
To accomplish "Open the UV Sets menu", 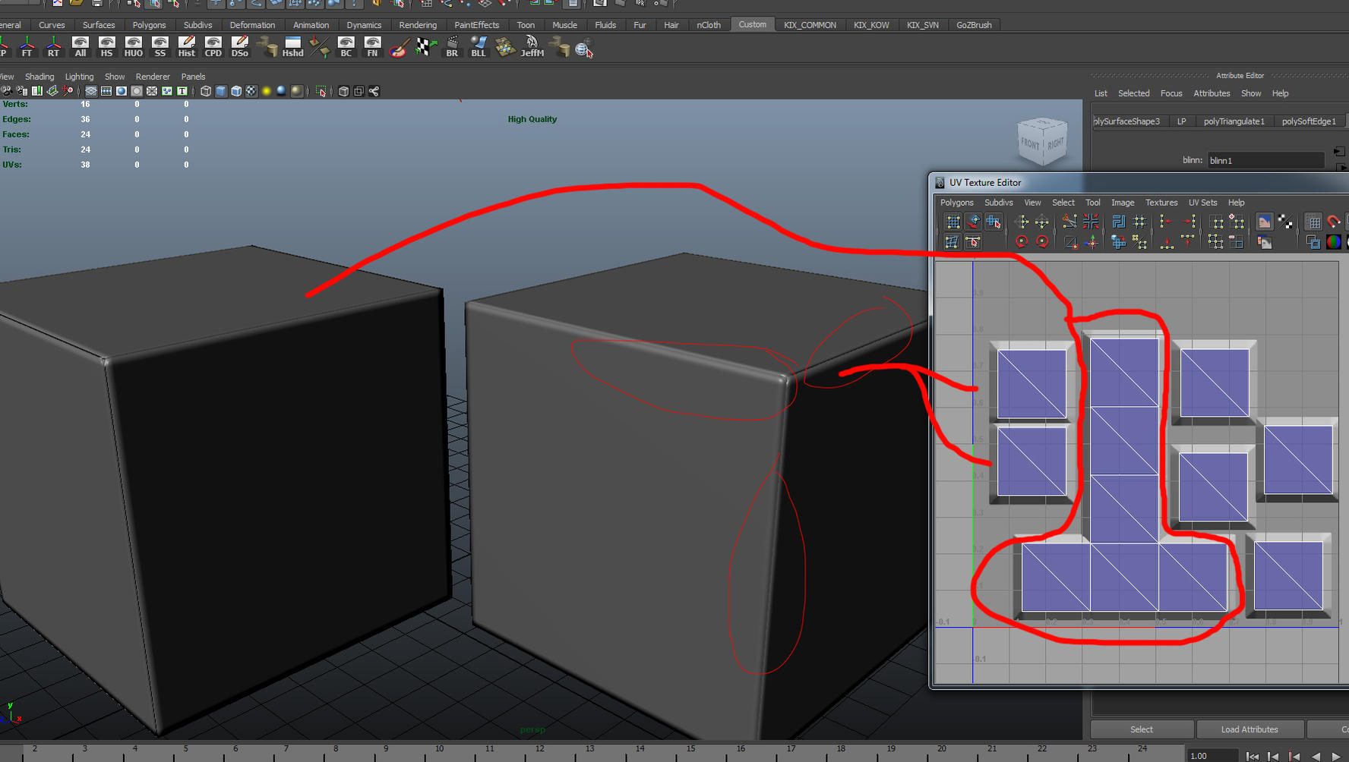I will 1203,203.
